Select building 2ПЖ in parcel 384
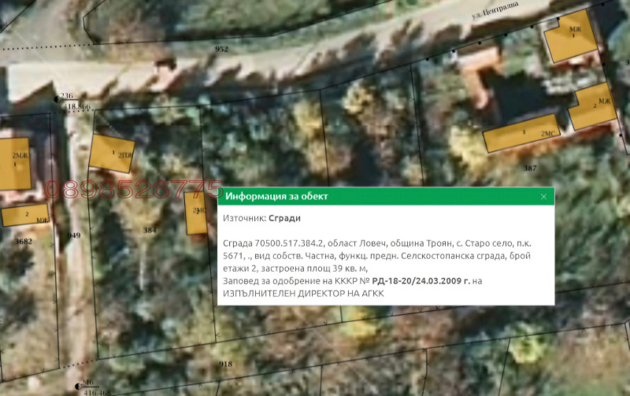630x396 pixels. 111,154
